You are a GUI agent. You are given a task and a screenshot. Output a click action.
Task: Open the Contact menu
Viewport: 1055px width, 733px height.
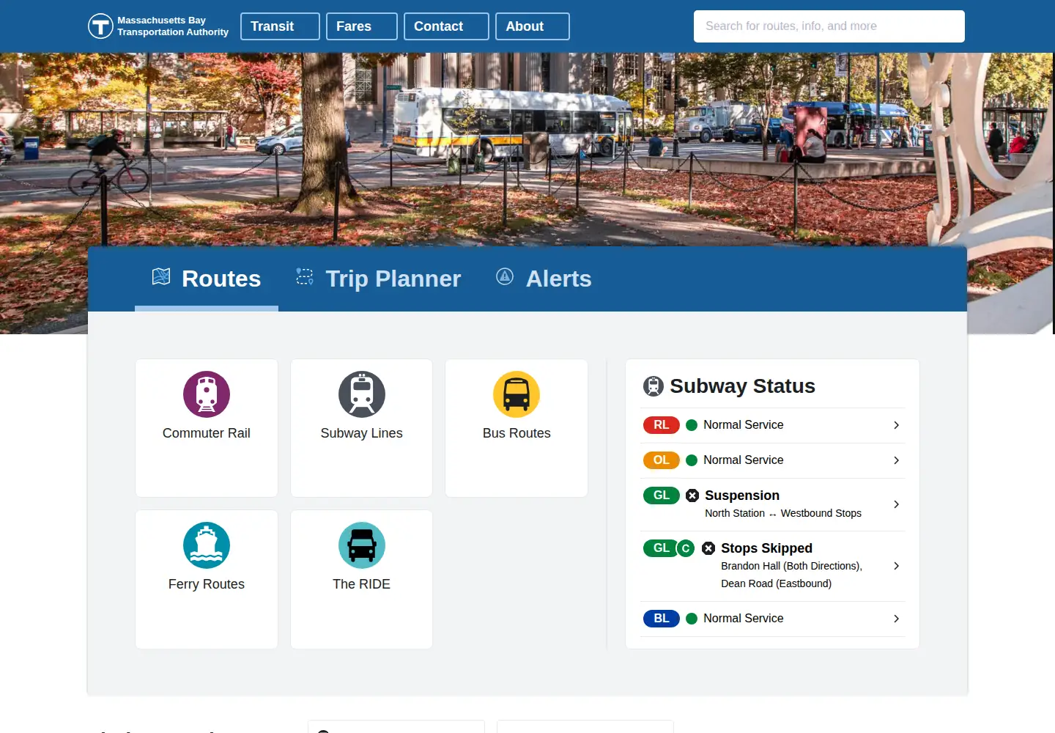point(446,26)
